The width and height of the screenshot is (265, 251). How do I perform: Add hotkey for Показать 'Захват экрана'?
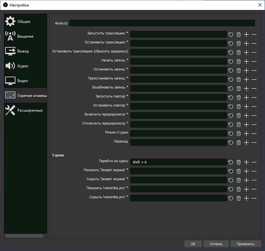point(246,171)
